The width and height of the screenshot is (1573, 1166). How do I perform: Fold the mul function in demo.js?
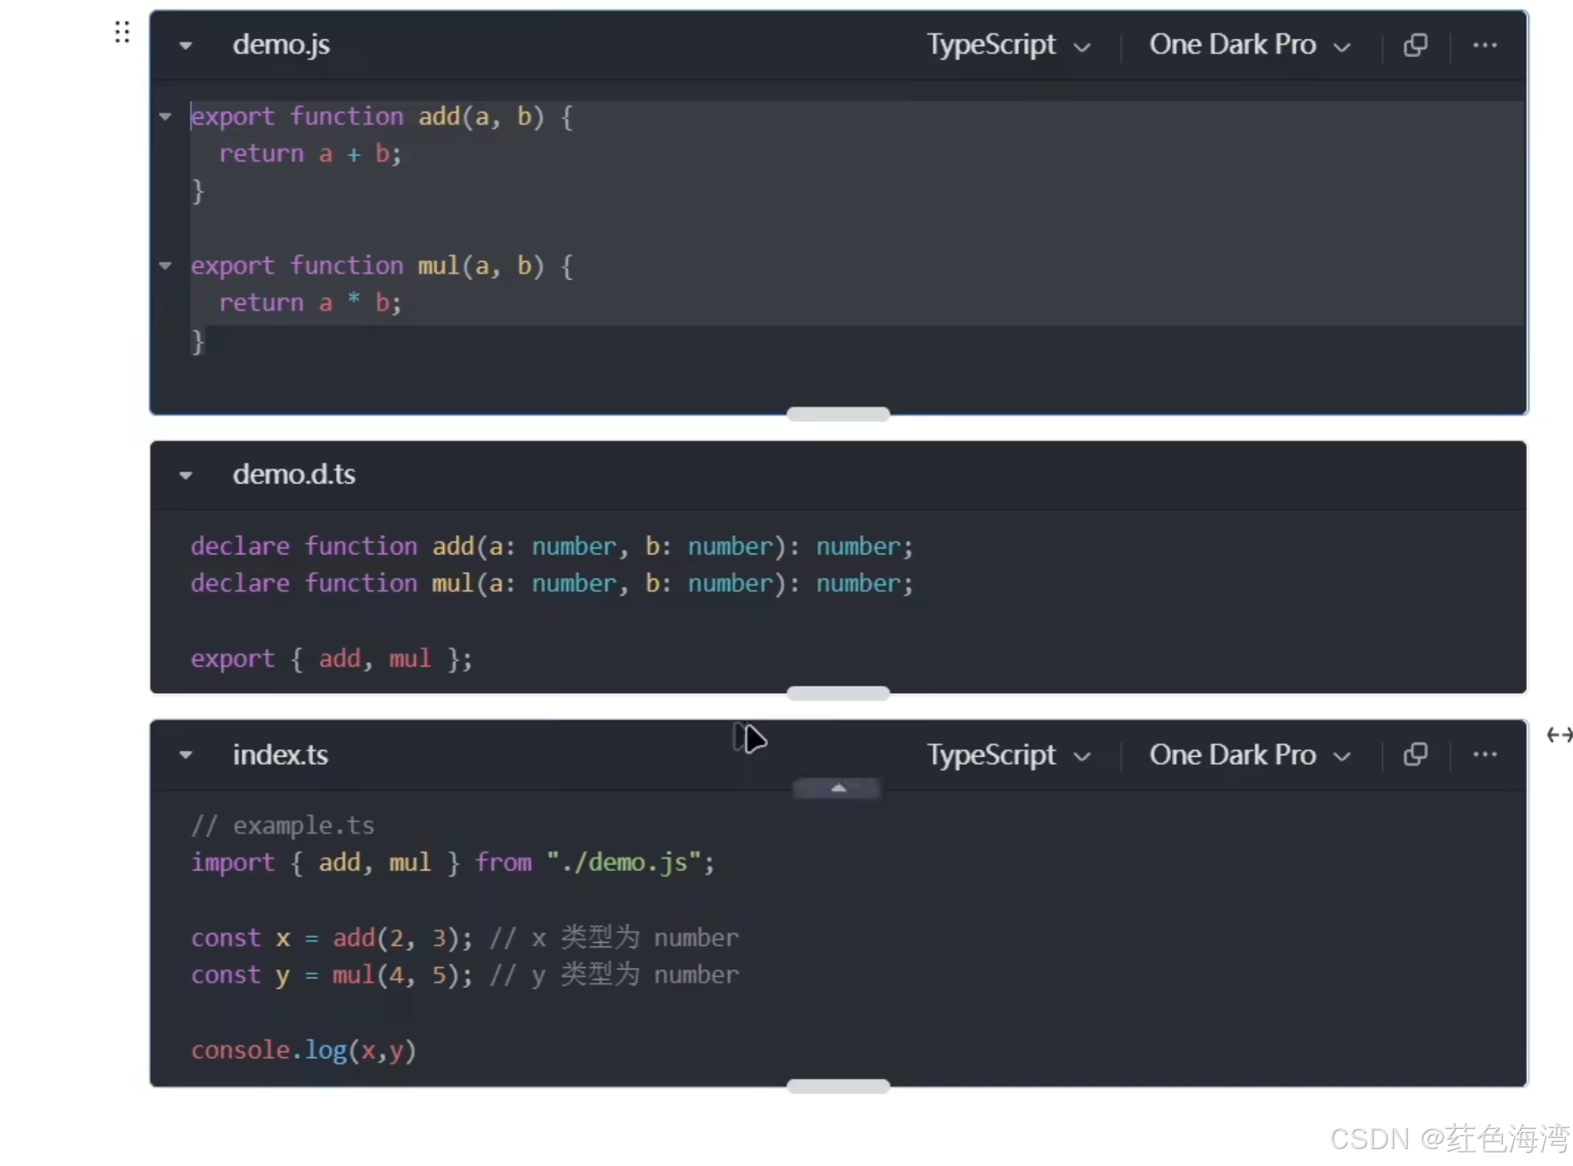[166, 266]
